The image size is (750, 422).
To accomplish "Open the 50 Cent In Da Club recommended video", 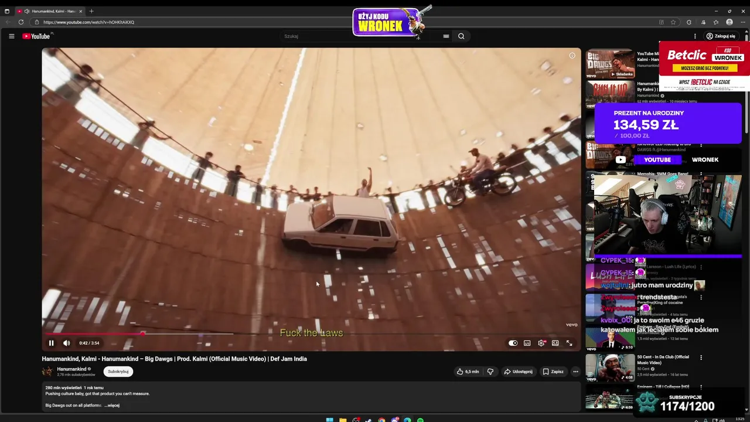I will point(663,359).
